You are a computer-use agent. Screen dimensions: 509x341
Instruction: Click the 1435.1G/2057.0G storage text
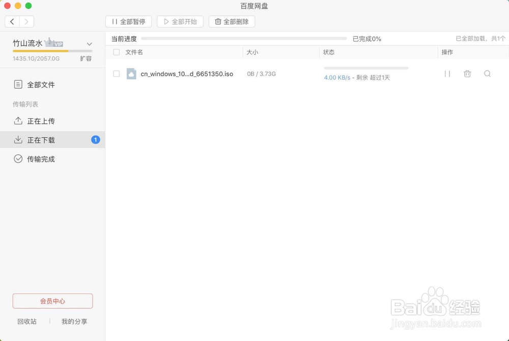tap(36, 59)
